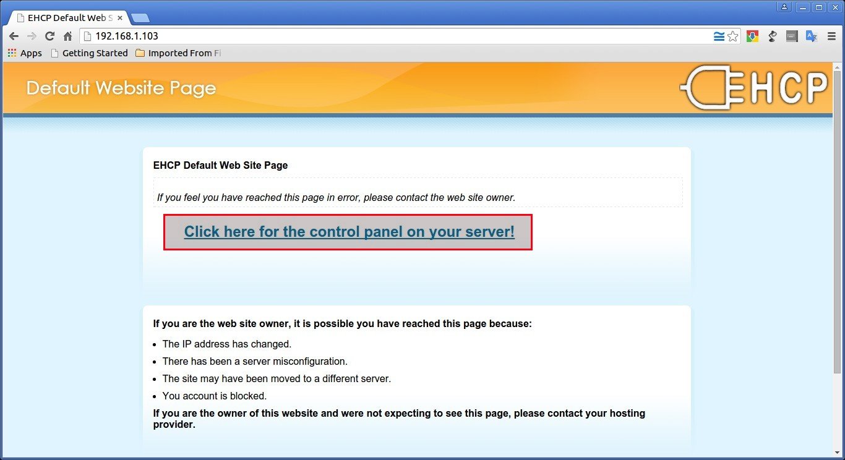This screenshot has width=845, height=460.
Task: Click the page vertical scrollbar
Action: pyautogui.click(x=838, y=223)
